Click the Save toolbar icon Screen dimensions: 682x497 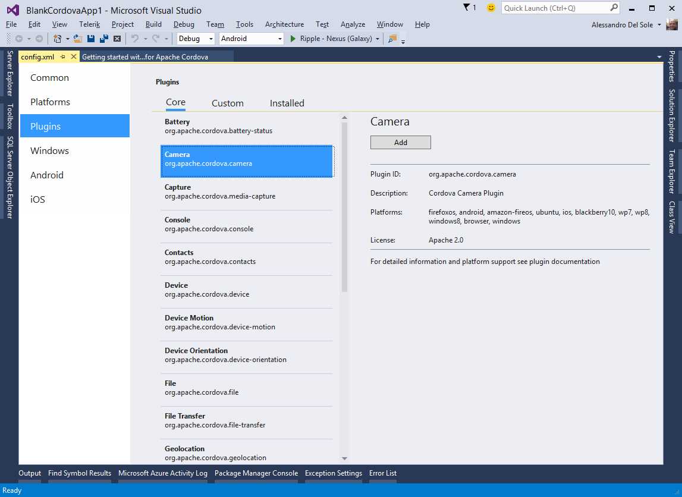click(90, 37)
